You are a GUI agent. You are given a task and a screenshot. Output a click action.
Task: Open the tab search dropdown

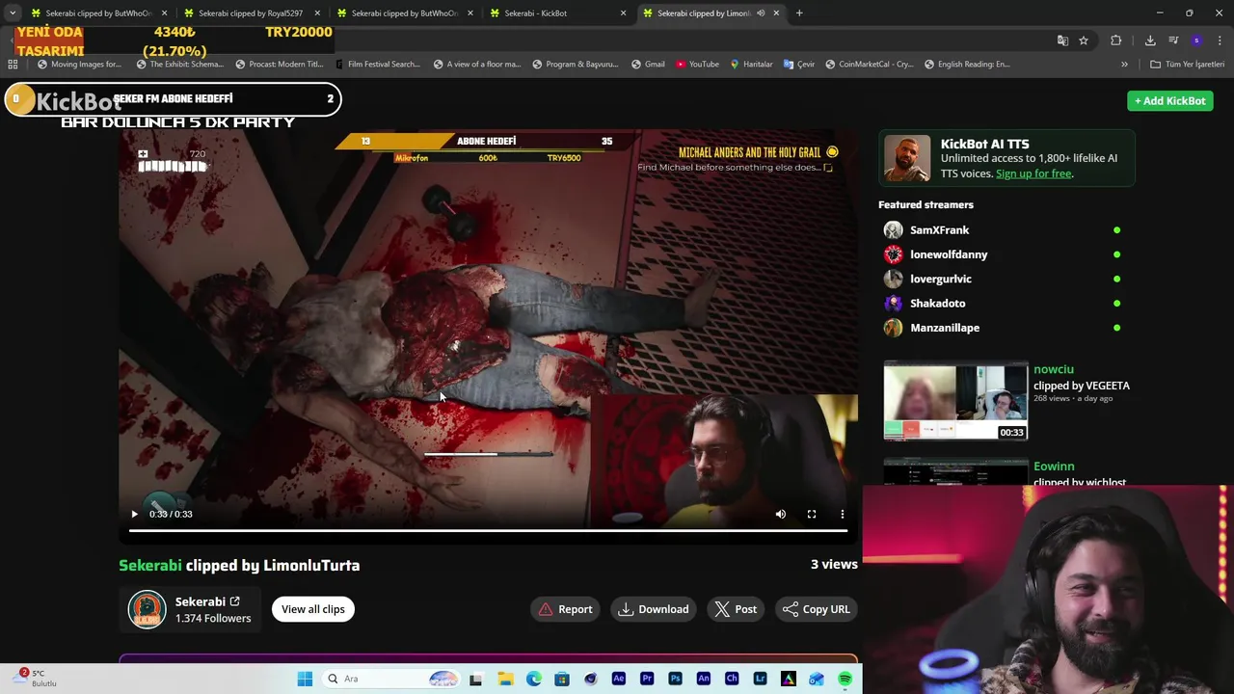(x=13, y=13)
